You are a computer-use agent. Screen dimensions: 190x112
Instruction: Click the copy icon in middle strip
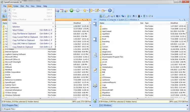coord(95,24)
